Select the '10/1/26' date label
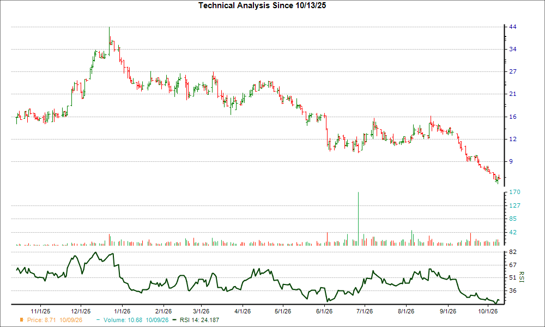Image resolution: width=545 pixels, height=327 pixels. coord(488,311)
